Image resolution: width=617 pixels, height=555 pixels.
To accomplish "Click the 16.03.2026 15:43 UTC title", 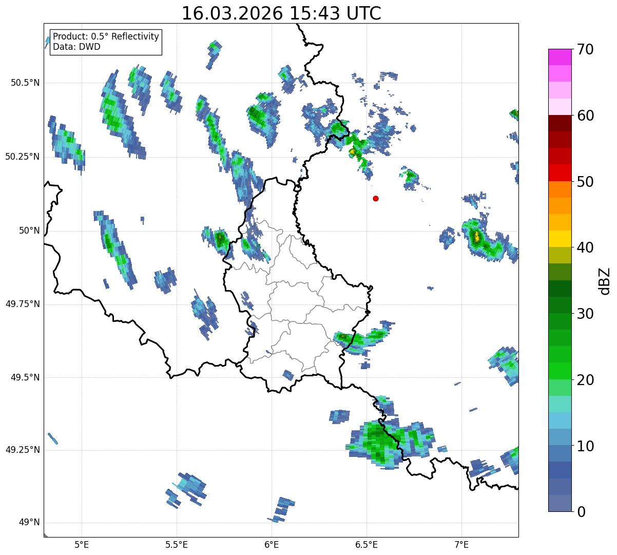I will [281, 13].
